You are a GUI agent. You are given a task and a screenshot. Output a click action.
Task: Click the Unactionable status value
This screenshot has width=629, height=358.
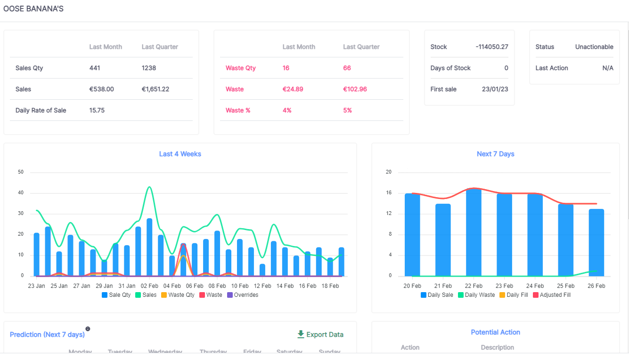(x=594, y=47)
